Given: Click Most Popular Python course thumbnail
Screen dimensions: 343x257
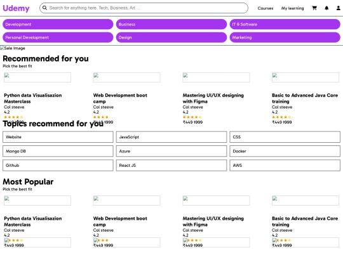Looking at the screenshot, I should coord(37,201).
